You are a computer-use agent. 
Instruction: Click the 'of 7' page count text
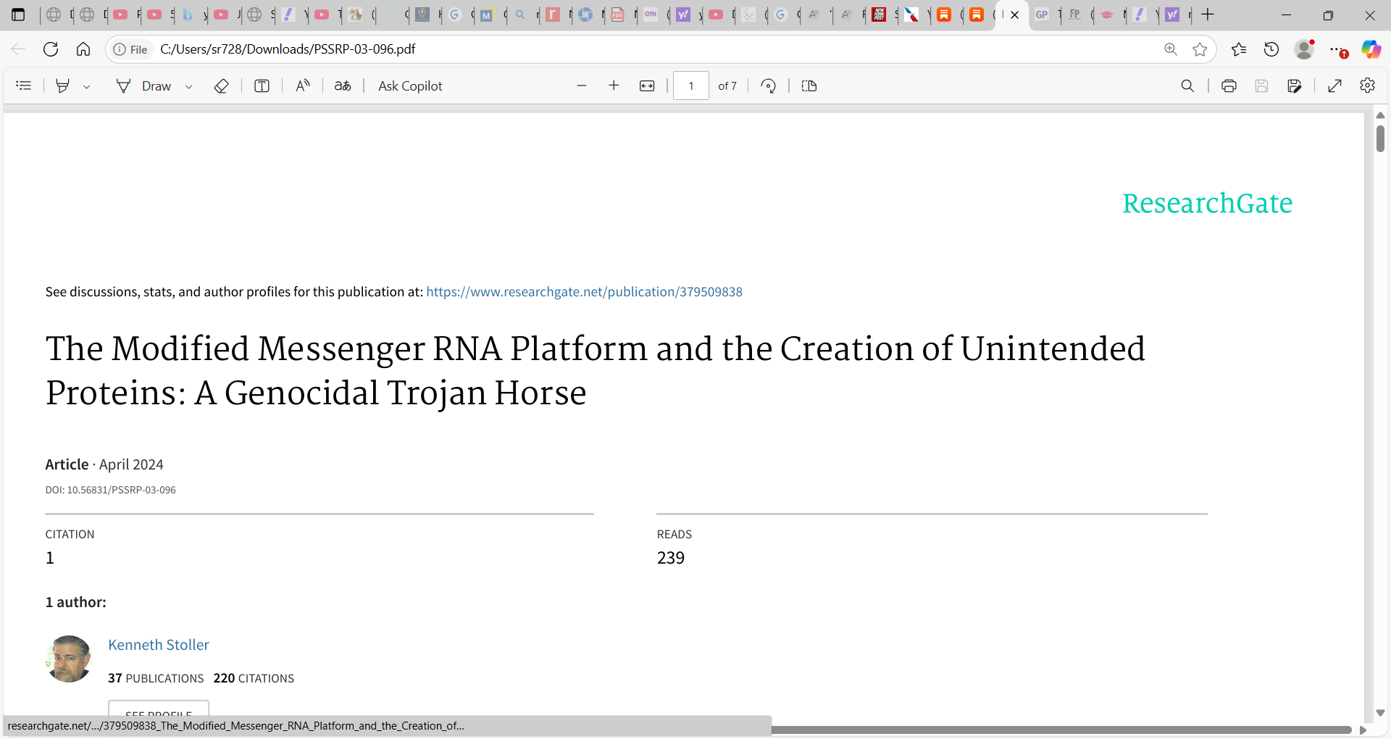727,85
